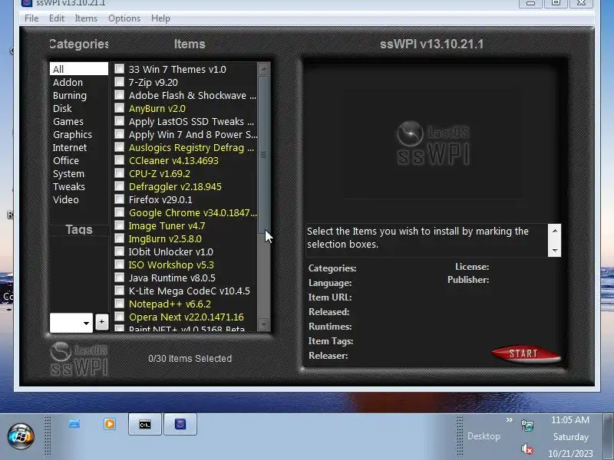
Task: Open the File menu
Action: pyautogui.click(x=31, y=18)
